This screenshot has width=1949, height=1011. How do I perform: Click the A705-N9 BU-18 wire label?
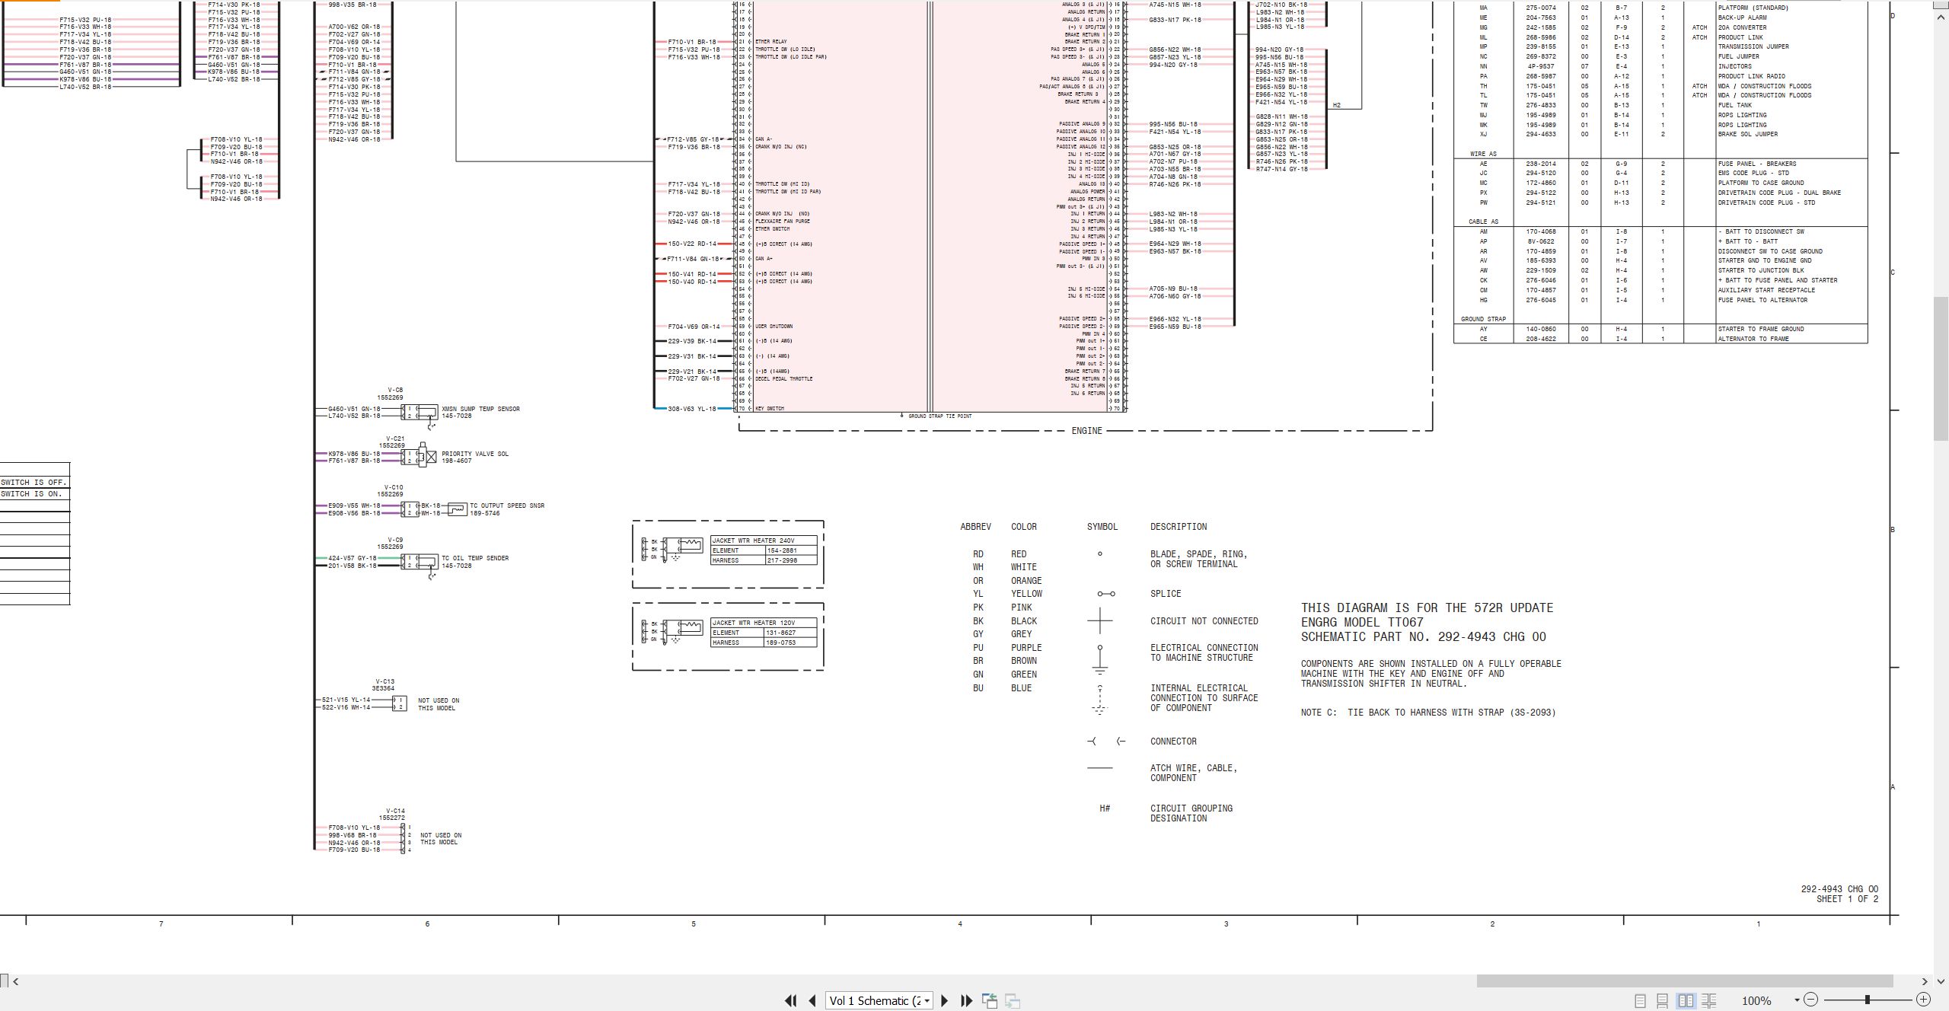(x=1173, y=289)
